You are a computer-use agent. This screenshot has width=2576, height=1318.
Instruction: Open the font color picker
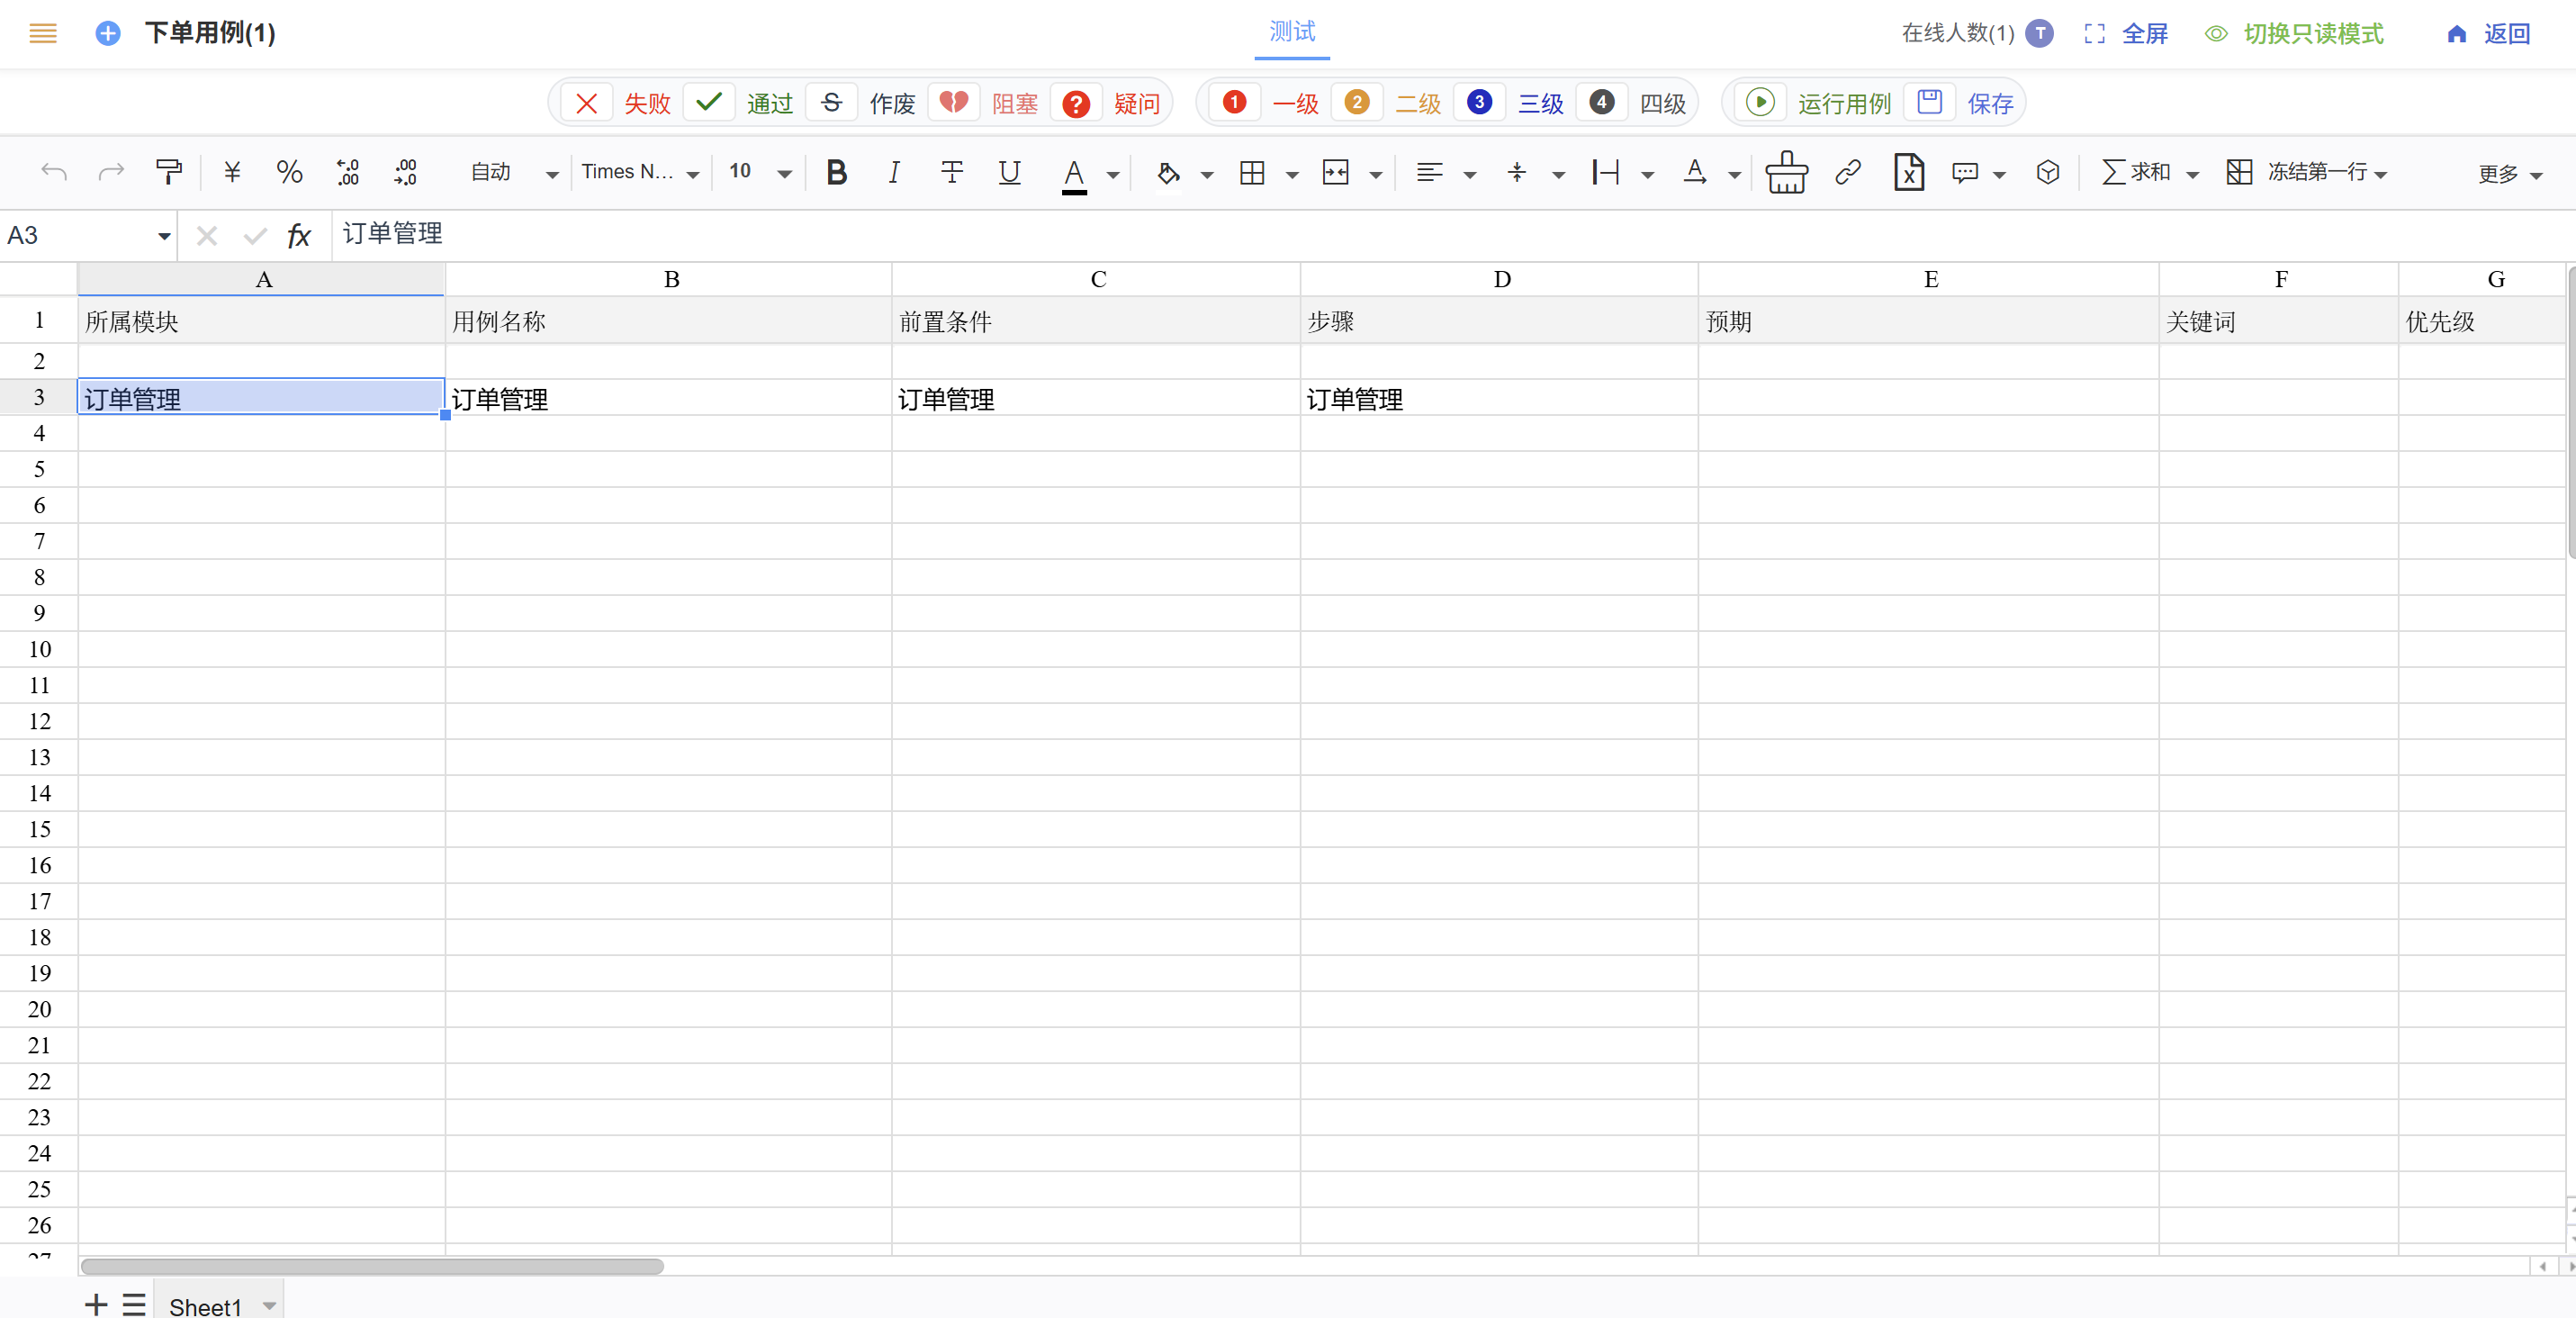pyautogui.click(x=1112, y=174)
